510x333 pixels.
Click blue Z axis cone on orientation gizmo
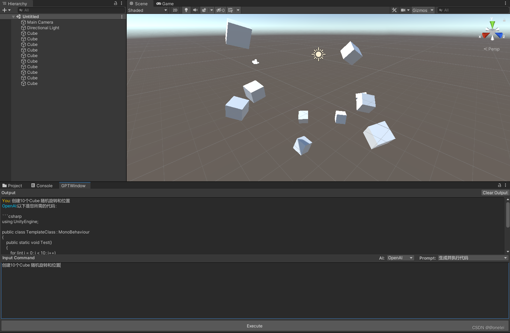click(x=500, y=35)
